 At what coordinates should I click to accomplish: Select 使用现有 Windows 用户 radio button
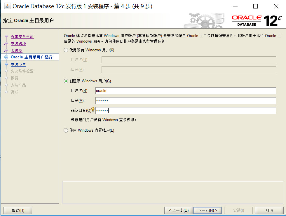66,50
